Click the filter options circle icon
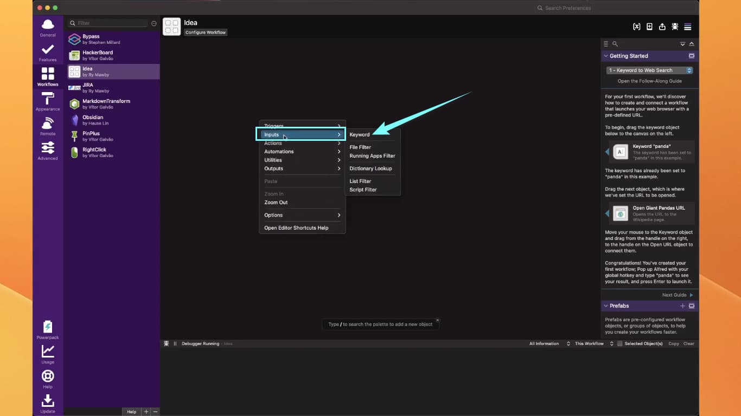Image resolution: width=741 pixels, height=416 pixels. (154, 23)
